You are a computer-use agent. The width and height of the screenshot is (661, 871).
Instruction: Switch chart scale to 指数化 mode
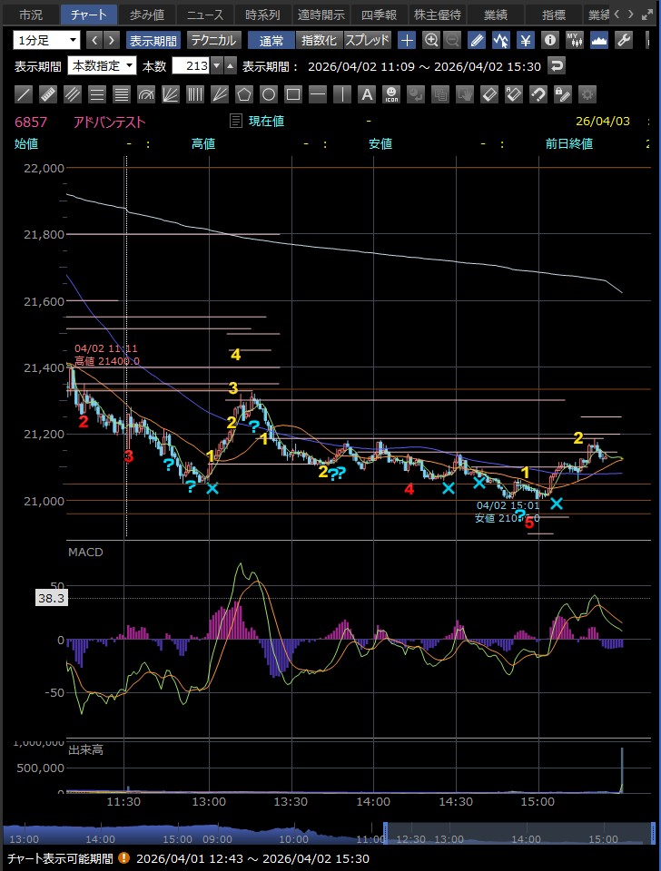318,40
